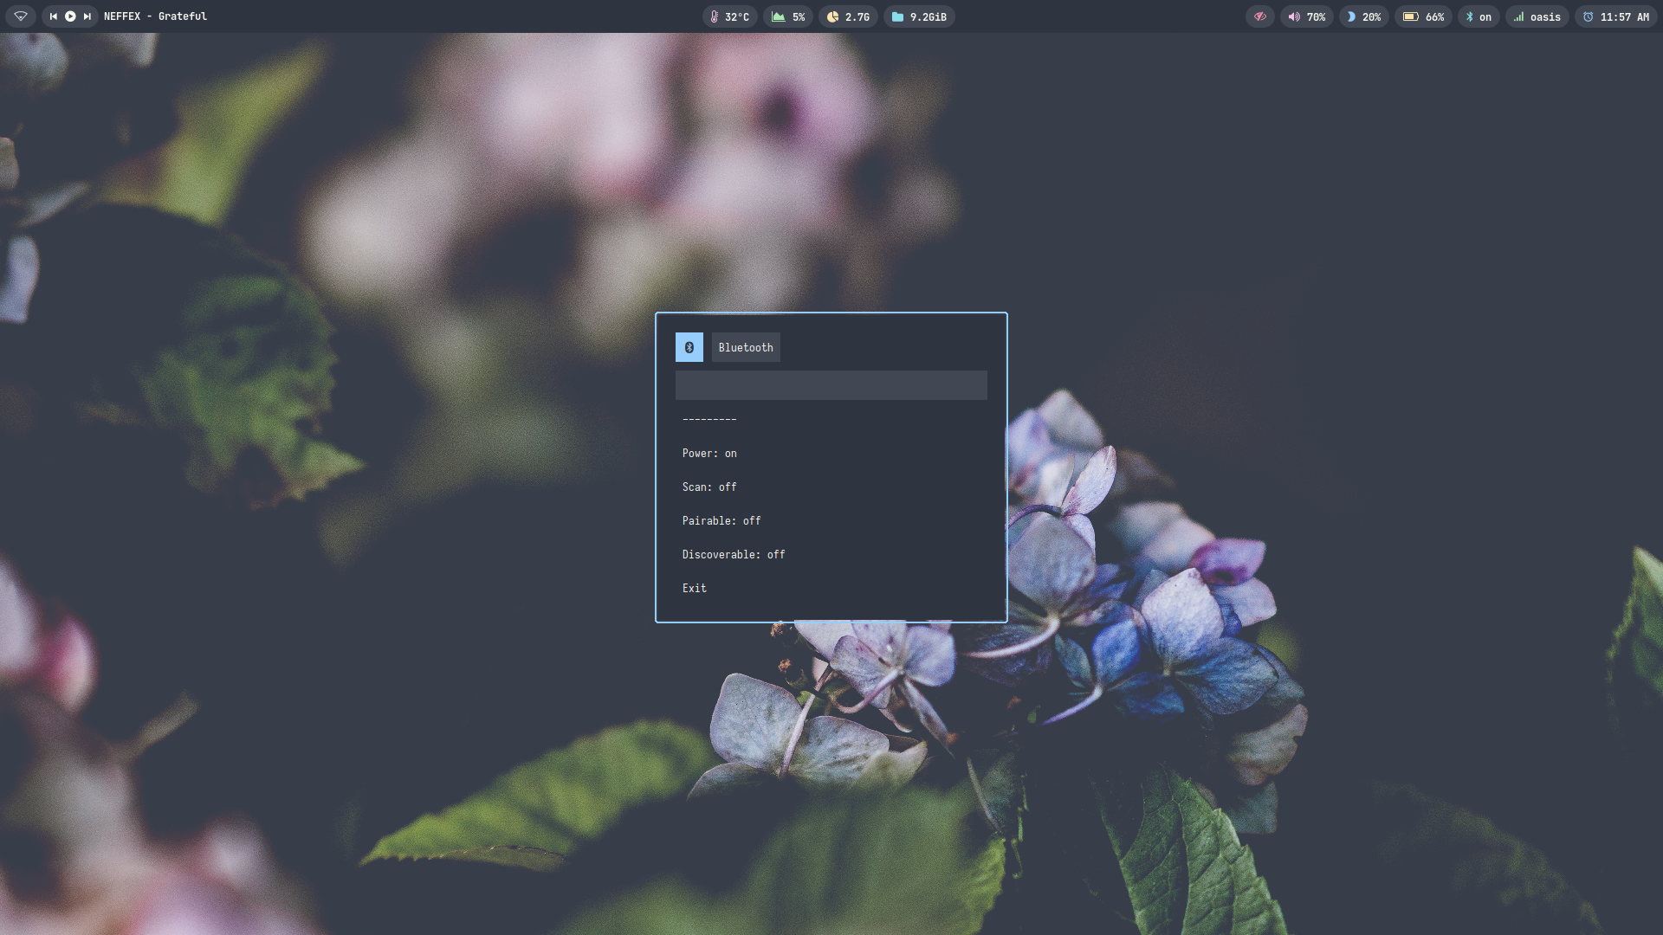This screenshot has width=1663, height=935.
Task: Toggle the Discoverable: off entry
Action: [x=734, y=554]
